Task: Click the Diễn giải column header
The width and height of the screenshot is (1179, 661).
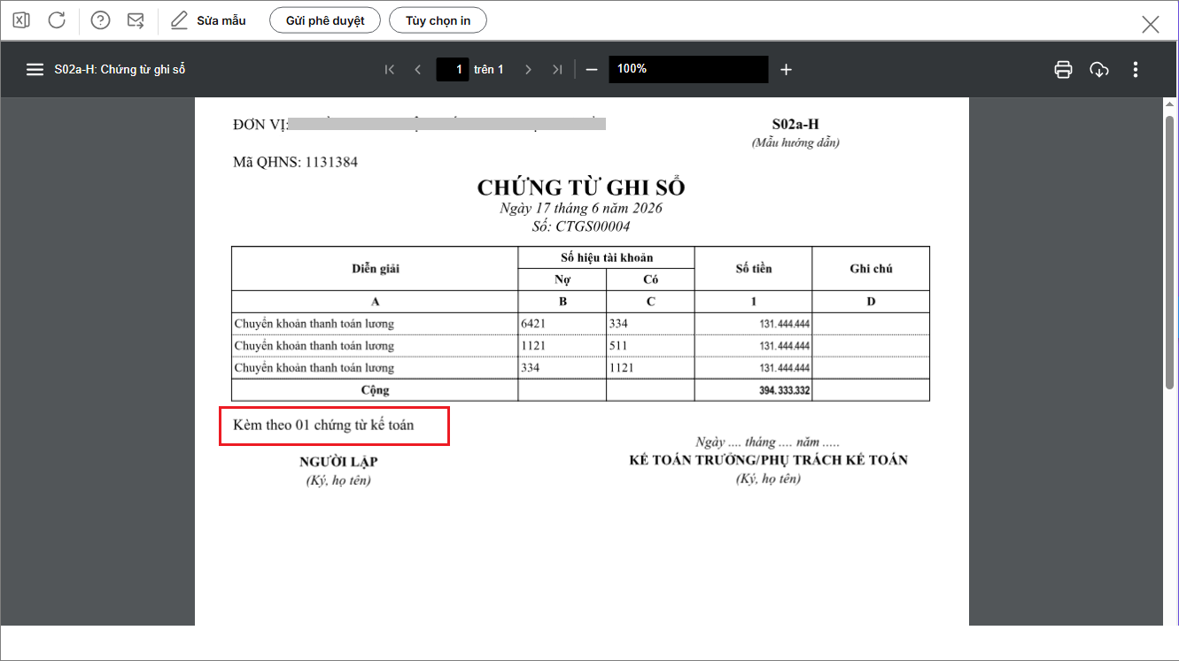Action: [x=376, y=268]
